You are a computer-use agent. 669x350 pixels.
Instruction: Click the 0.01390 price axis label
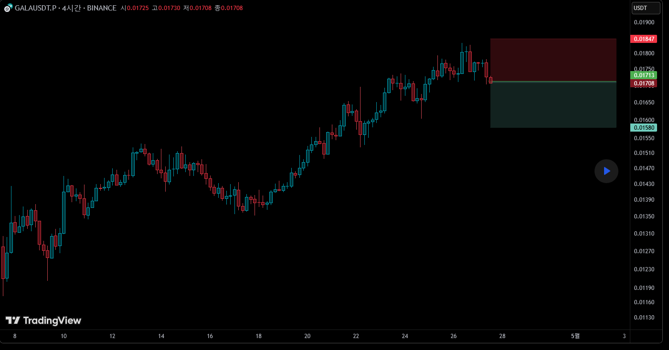(644, 200)
